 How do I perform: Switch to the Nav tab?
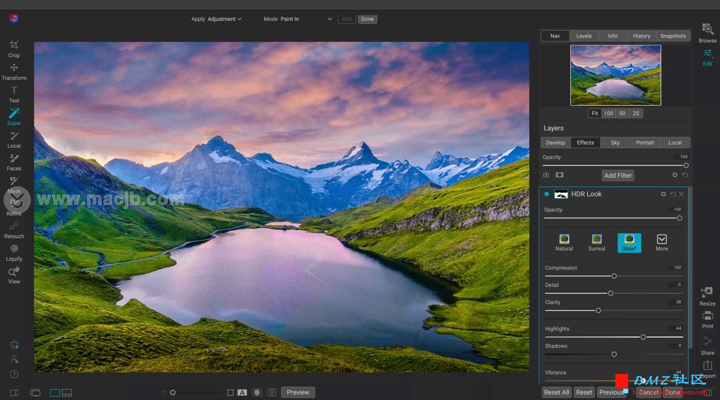click(555, 36)
